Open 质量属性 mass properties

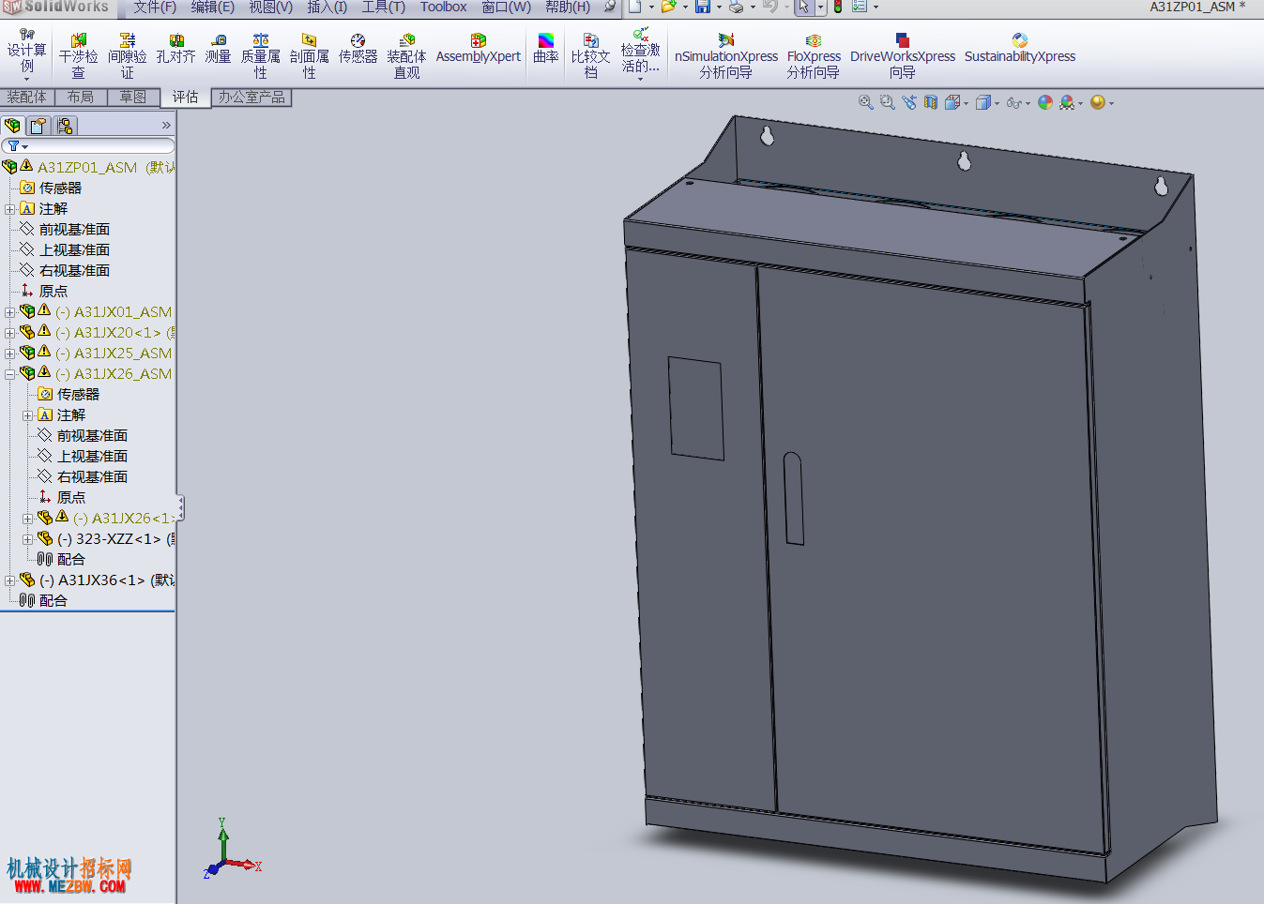pos(261,56)
